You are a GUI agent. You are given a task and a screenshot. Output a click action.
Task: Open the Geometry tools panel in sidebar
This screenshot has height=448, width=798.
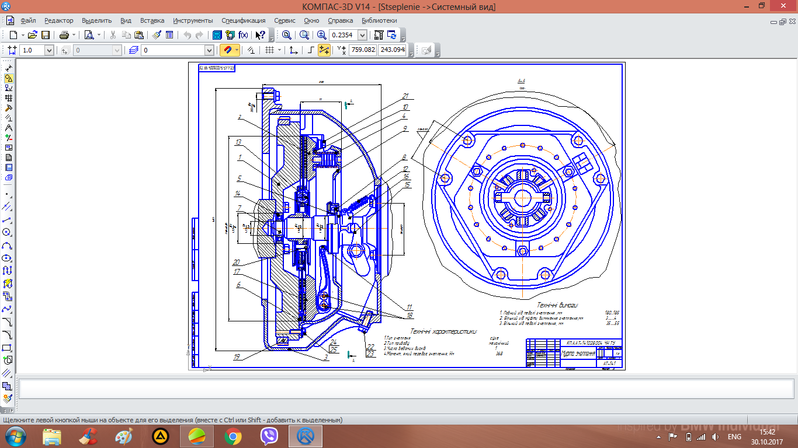click(9, 78)
